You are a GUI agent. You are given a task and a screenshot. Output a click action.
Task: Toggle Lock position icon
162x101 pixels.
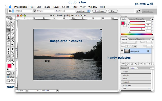tap(132, 46)
